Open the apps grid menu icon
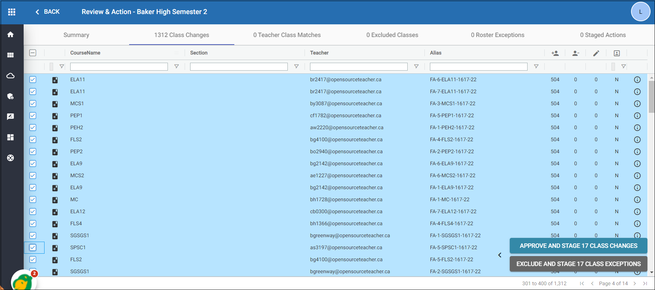The height and width of the screenshot is (290, 655). click(x=12, y=12)
